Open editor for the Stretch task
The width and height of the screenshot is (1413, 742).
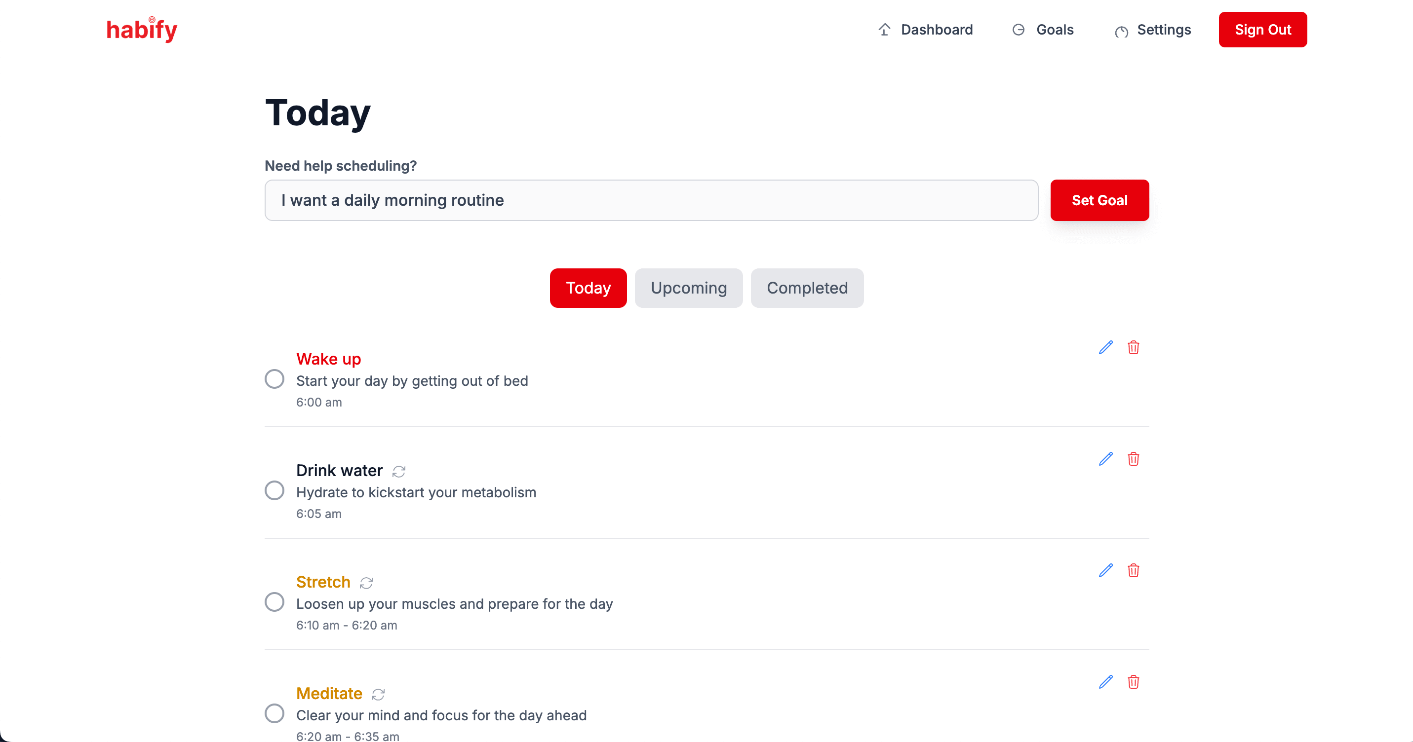(1105, 570)
